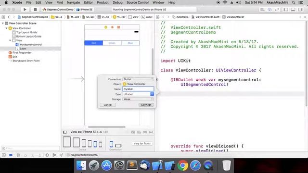Select the Green segment on canvas

112,43
